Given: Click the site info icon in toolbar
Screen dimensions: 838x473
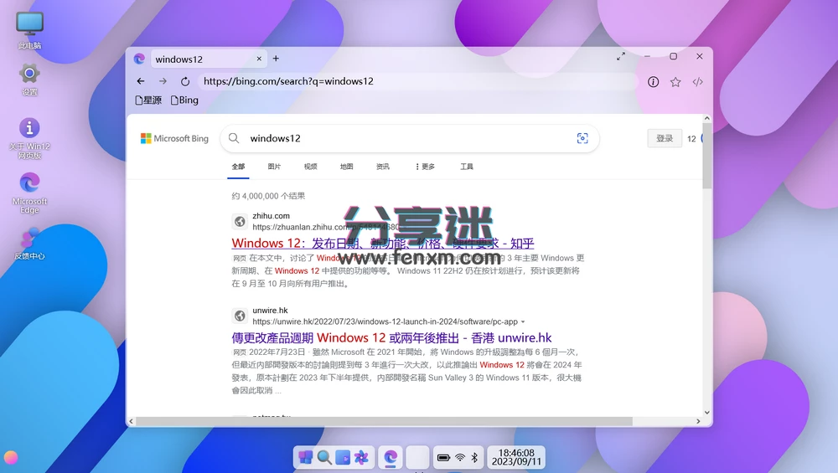Looking at the screenshot, I should pos(654,82).
